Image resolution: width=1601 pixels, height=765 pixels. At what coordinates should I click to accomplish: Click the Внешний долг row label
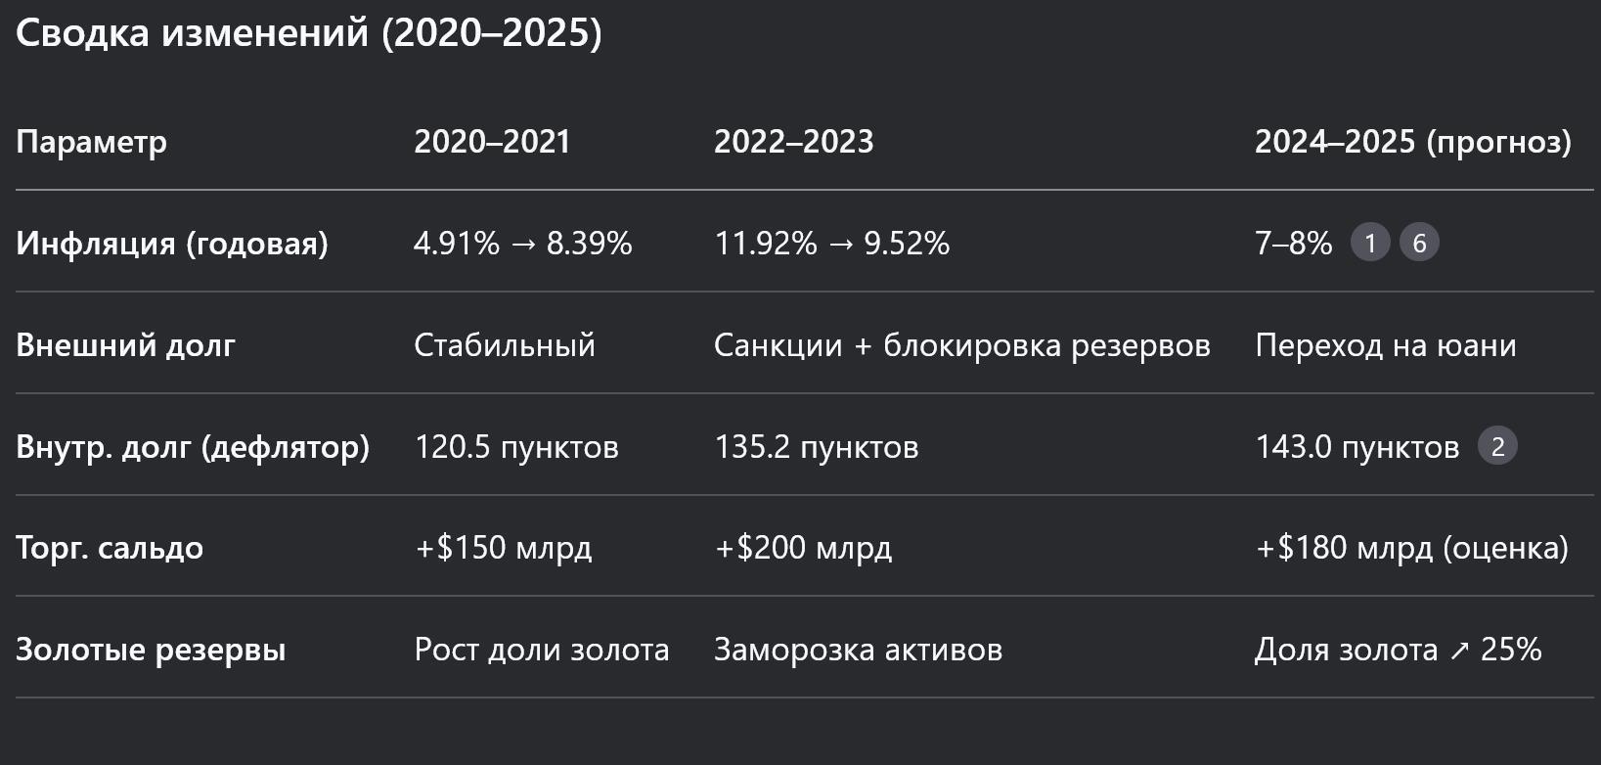pos(125,345)
